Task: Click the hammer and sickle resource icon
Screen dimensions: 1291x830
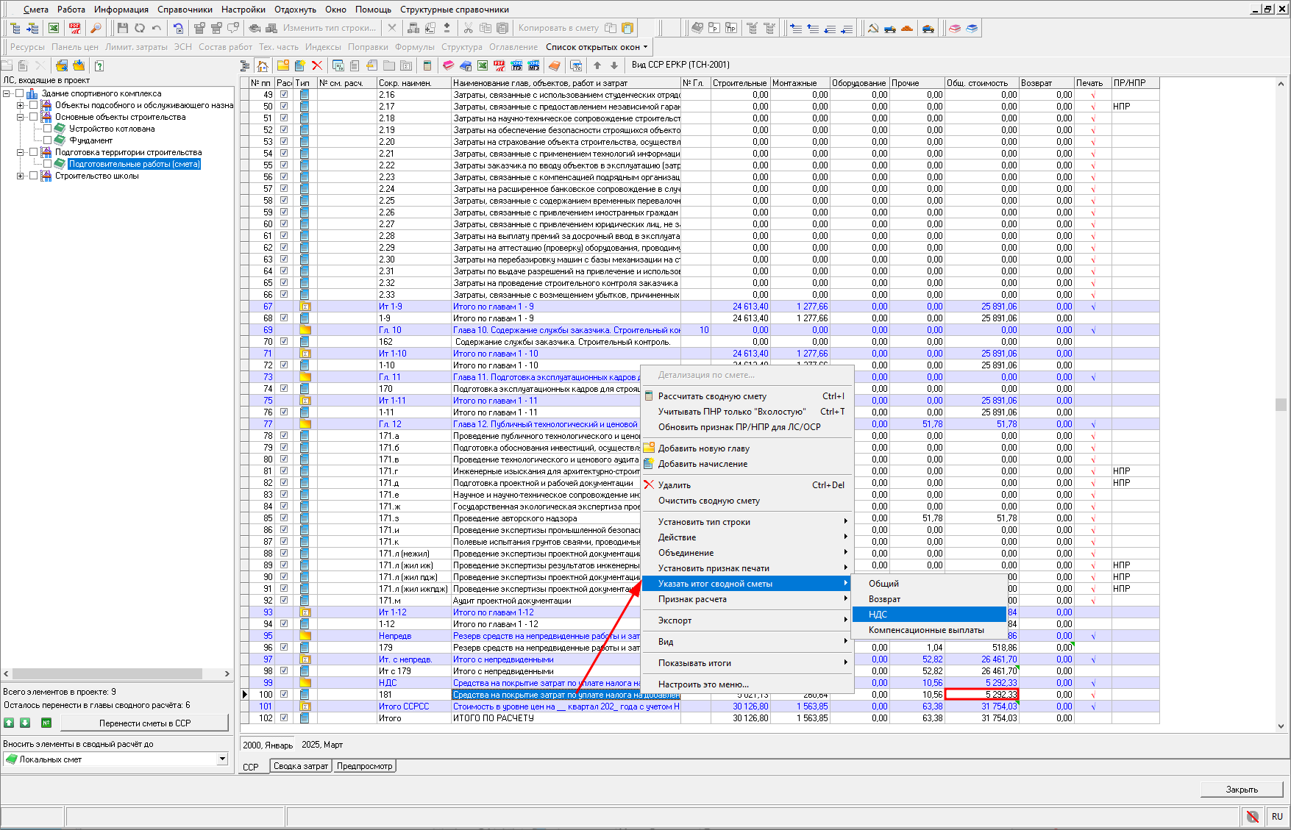Action: pos(872,28)
